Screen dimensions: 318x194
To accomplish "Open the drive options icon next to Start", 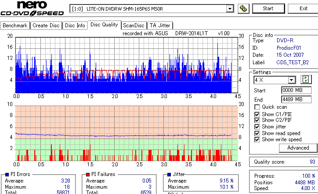I will 243,8.
